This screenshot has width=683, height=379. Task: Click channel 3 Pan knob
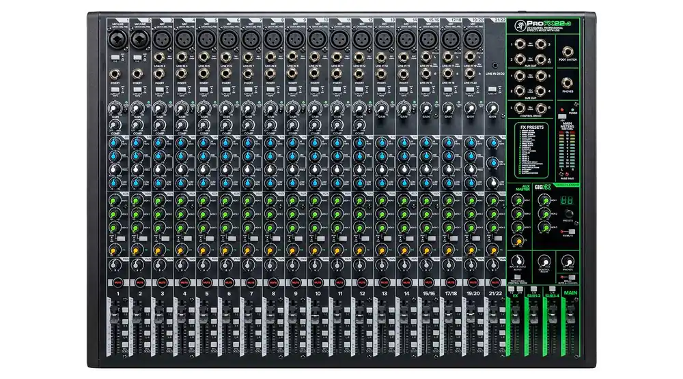(159, 264)
